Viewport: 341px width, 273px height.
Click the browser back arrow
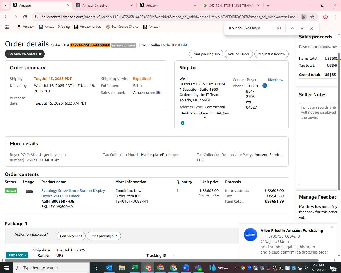6,17
